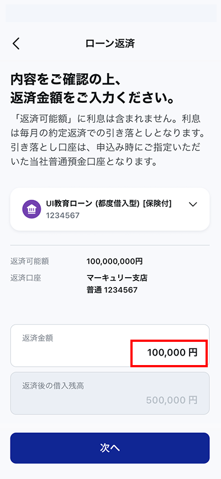Focus the 100,000 円 repayment amount value
The image size is (221, 479).
coord(172,352)
